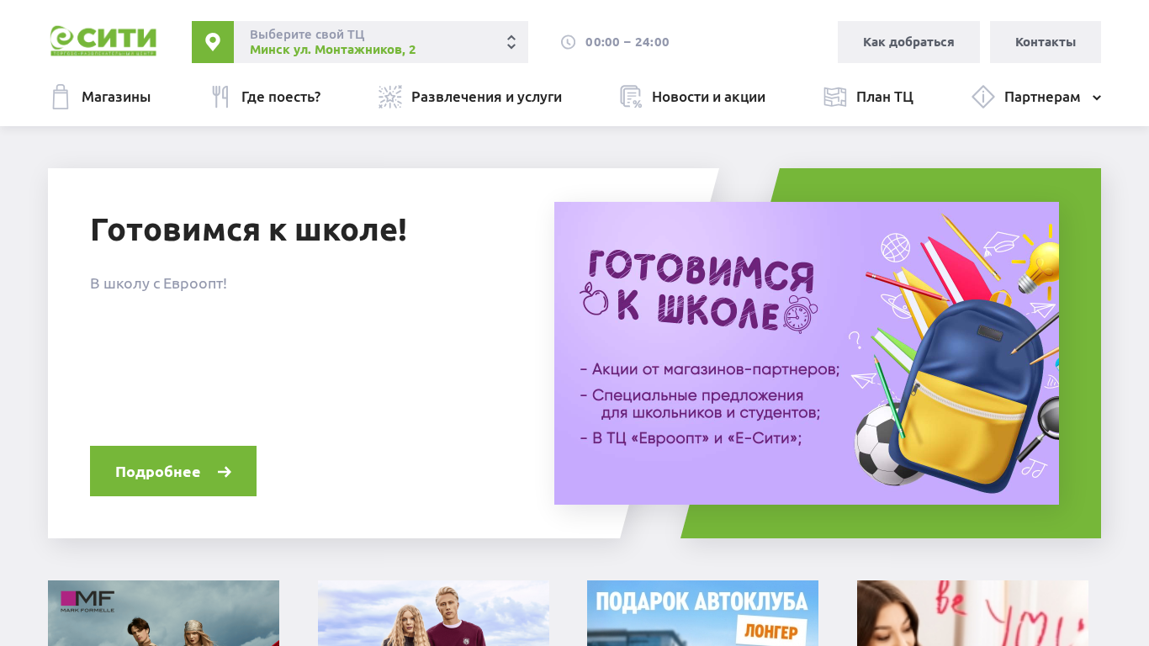1149x646 pixels.
Task: Open the promo thumbnail with two blond people
Action: pos(433,613)
